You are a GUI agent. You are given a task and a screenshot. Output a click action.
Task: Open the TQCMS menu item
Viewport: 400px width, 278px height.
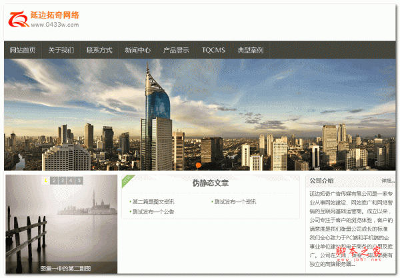pos(213,50)
